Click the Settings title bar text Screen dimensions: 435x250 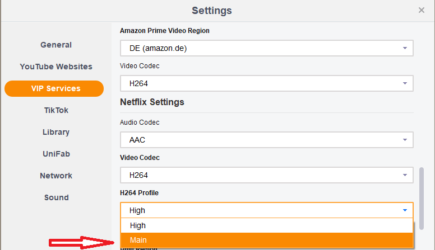211,11
